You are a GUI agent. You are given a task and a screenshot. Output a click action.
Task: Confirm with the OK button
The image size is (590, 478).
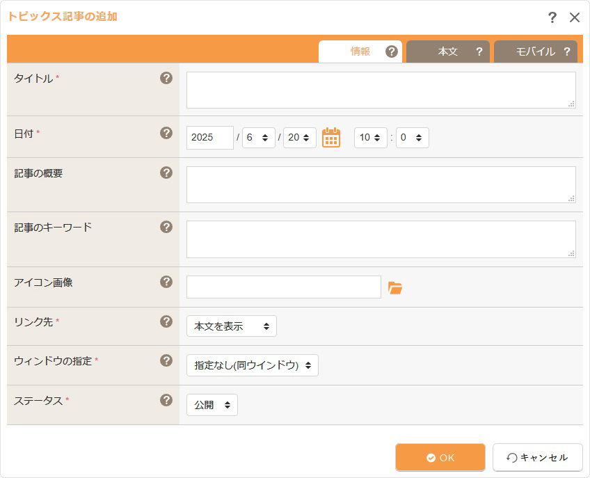[x=440, y=457]
